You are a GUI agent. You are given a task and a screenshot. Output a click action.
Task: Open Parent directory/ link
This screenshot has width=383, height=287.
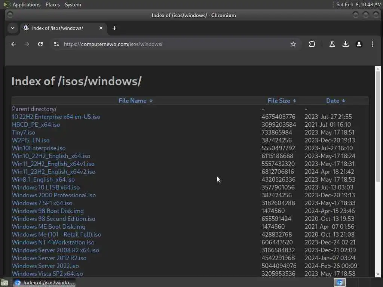click(x=34, y=109)
